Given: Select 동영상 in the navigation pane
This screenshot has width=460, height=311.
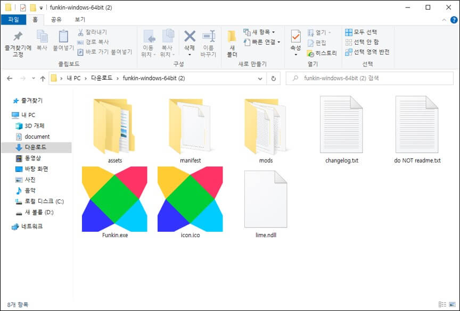Looking at the screenshot, I should coord(28,158).
